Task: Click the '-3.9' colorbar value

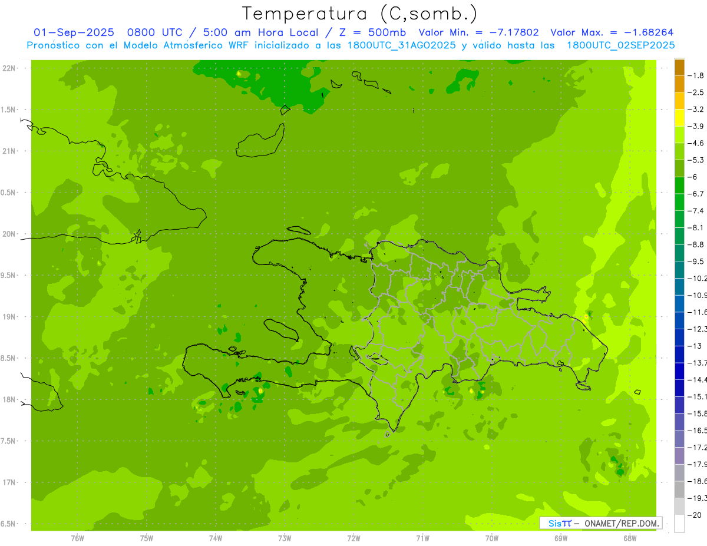Action: tap(696, 126)
